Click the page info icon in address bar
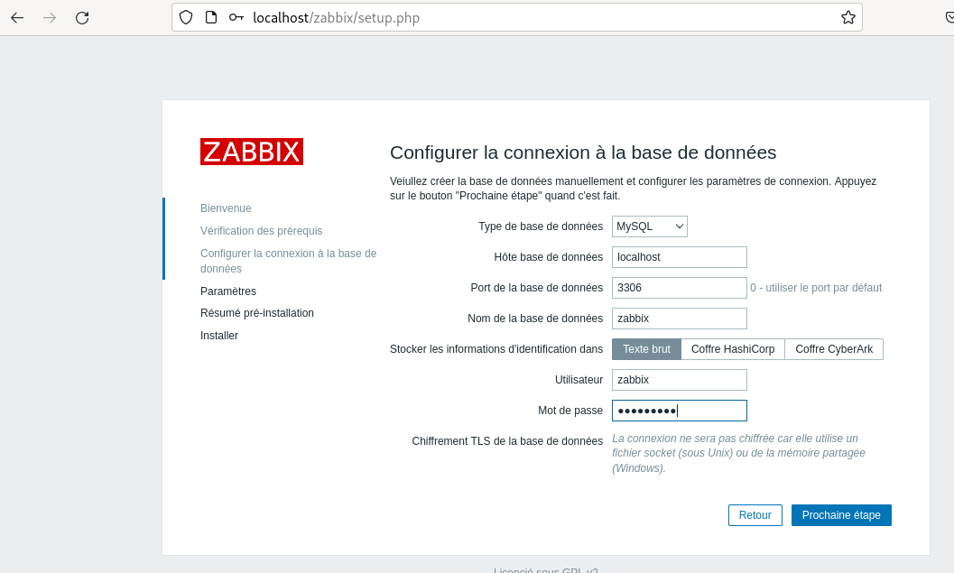 point(211,17)
